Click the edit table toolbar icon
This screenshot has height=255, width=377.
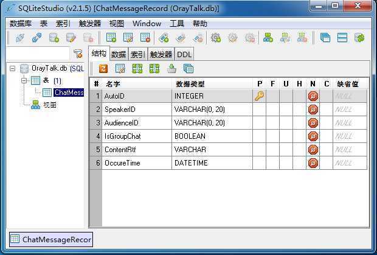(128, 38)
